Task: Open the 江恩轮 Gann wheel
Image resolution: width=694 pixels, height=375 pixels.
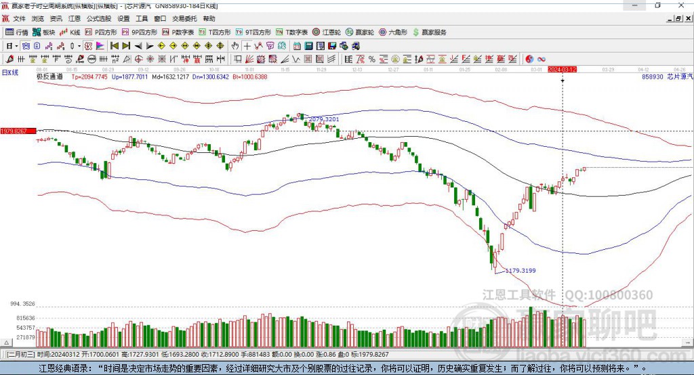Action: [x=327, y=32]
